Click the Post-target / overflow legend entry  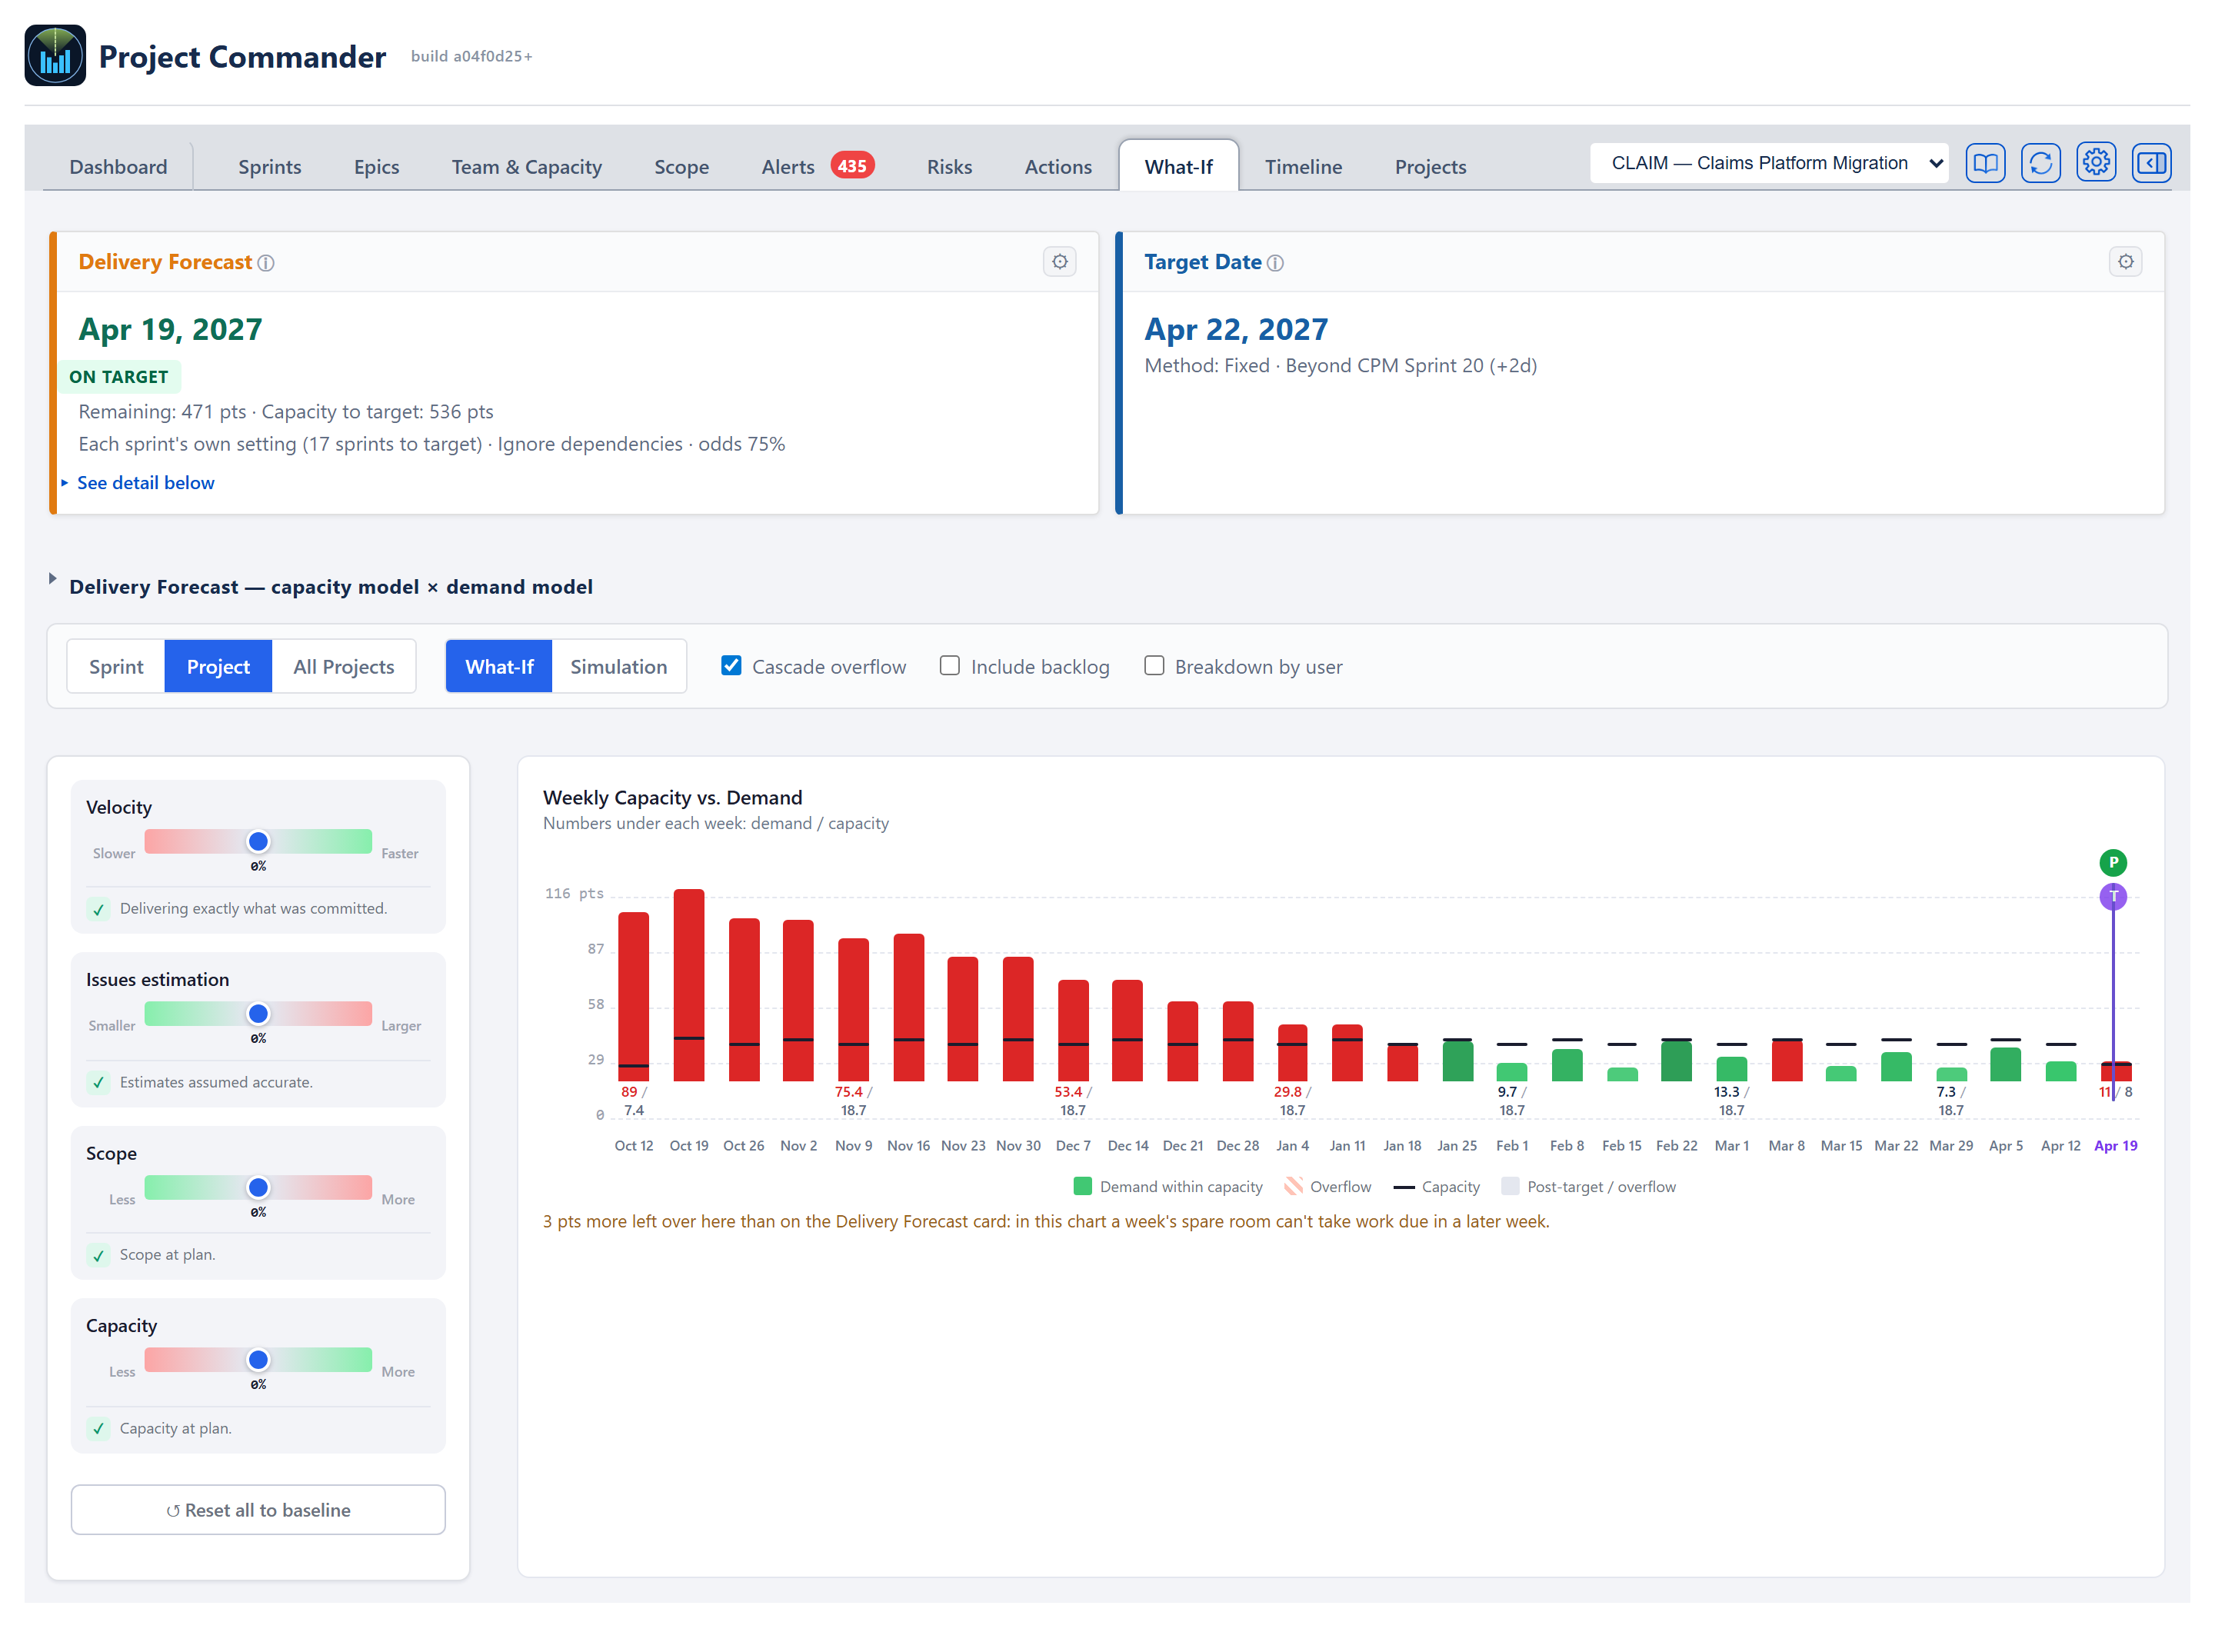[x=1589, y=1187]
